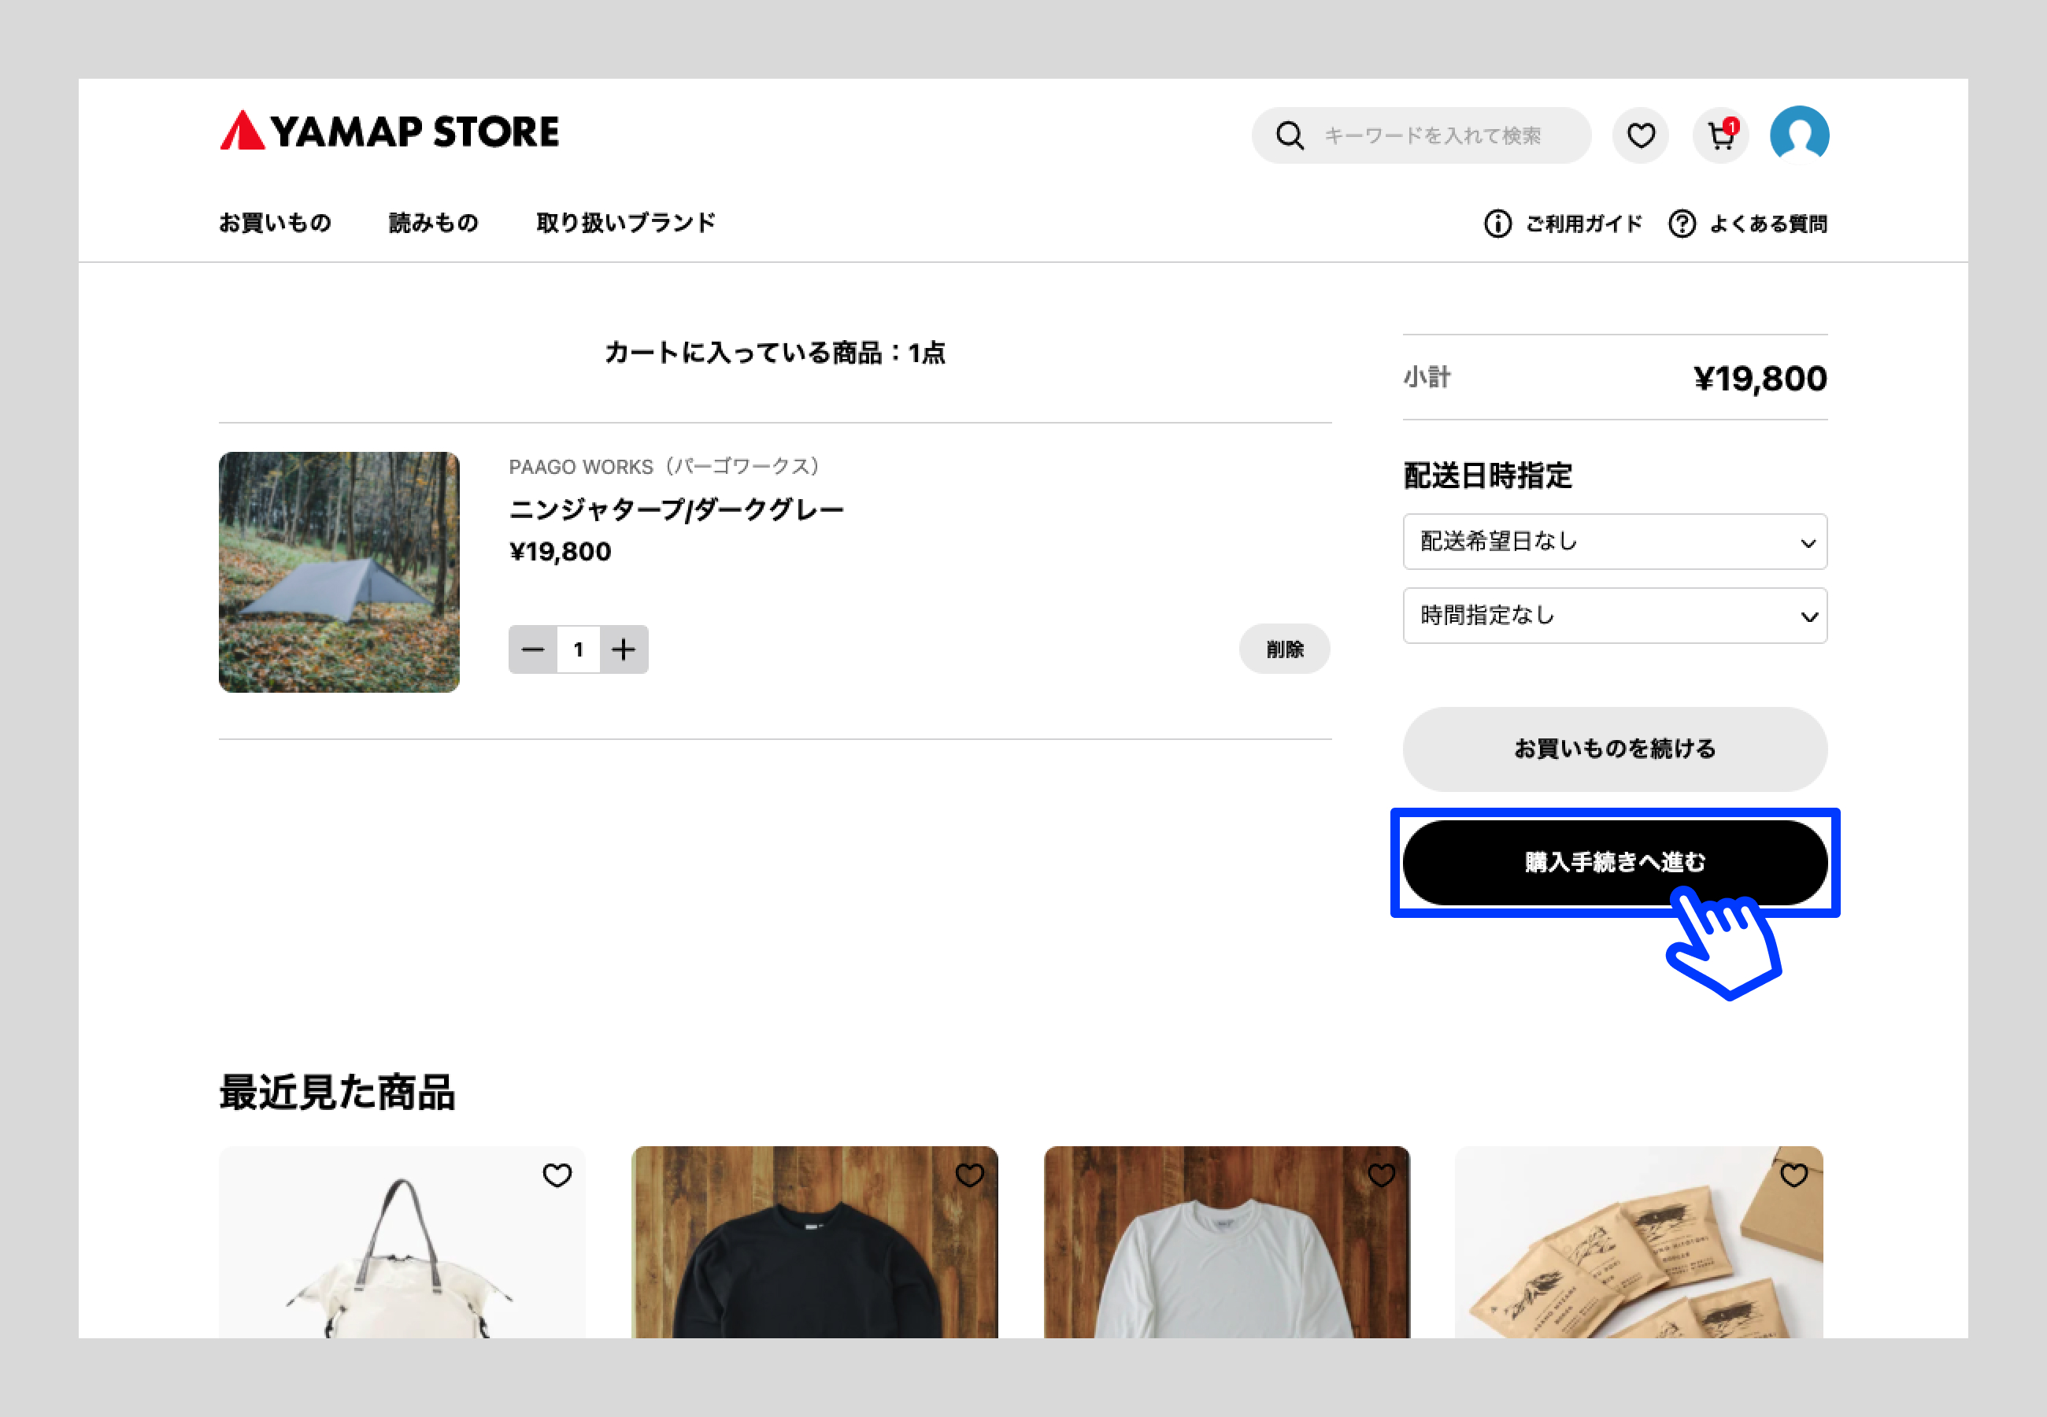Click the search magnifier icon
The height and width of the screenshot is (1417, 2047).
pyautogui.click(x=1290, y=136)
